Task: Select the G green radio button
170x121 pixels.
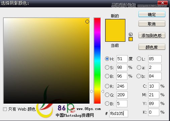Action: coord(107,95)
